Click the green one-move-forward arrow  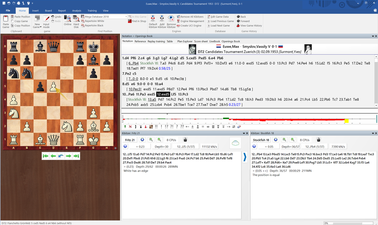(x=69, y=156)
